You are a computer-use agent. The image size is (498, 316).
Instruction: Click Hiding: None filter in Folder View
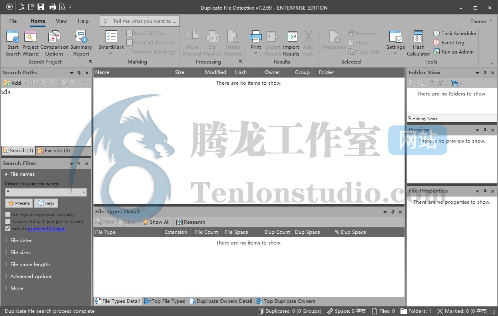pos(423,119)
